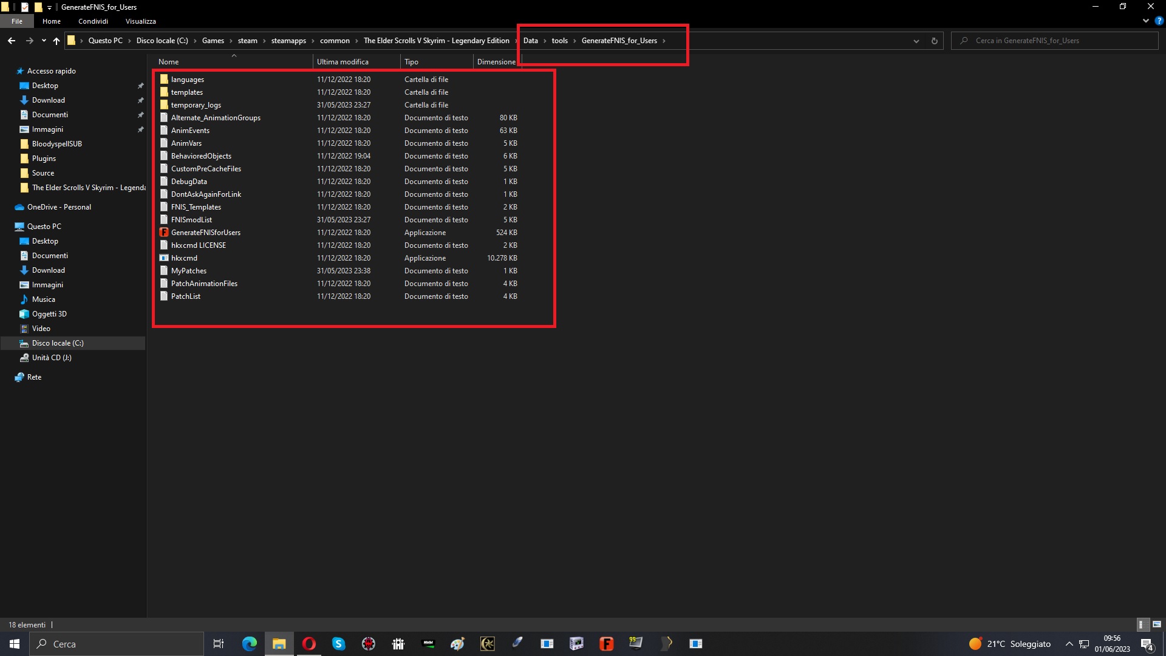The image size is (1166, 656).
Task: Open the Visualizza ribbon tab
Action: [141, 21]
